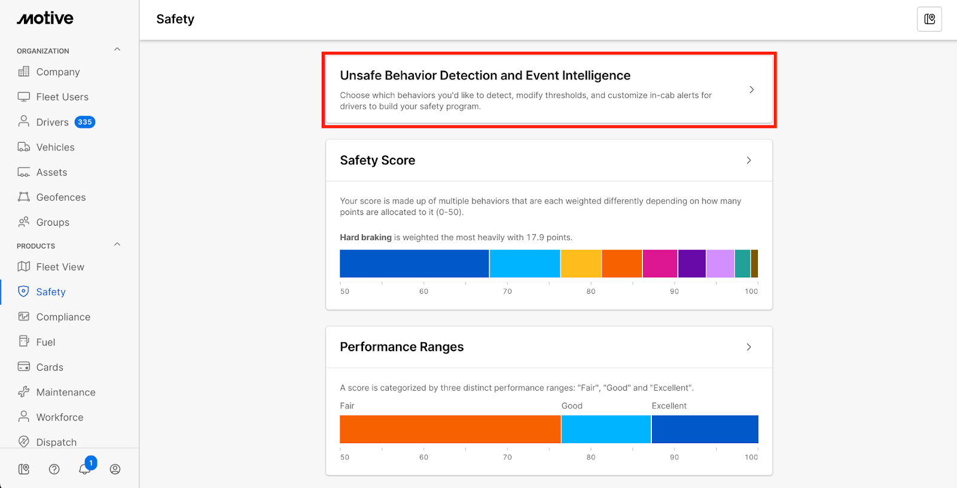Screen dimensions: 957x488
Task: Expand the Performance Ranges chevron
Action: point(749,347)
